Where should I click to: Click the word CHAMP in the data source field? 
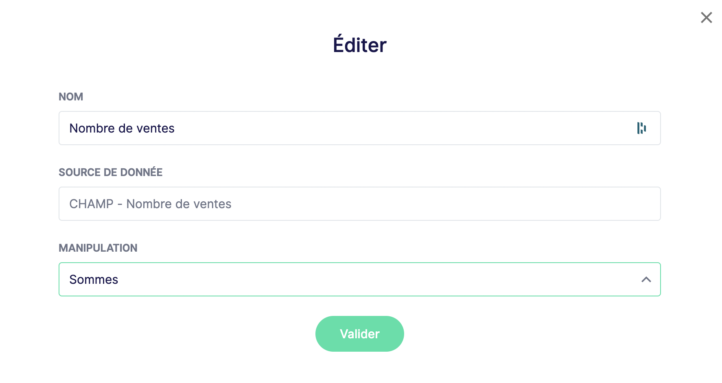(x=91, y=204)
